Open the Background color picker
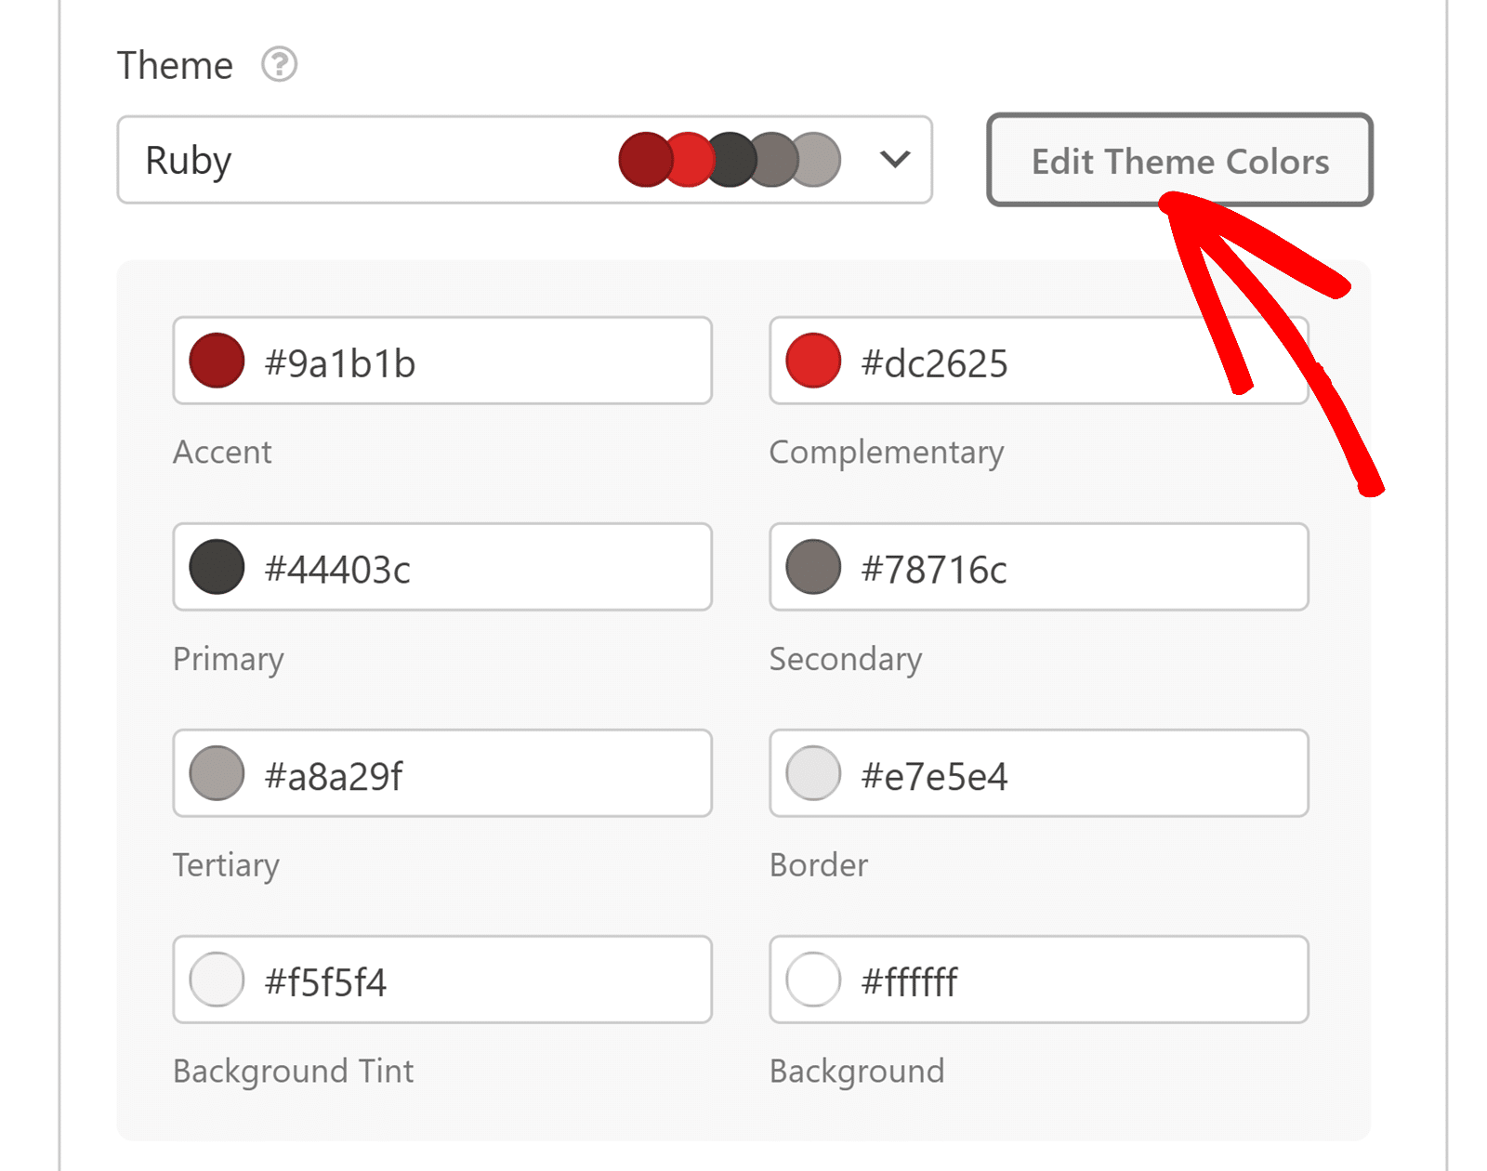1487x1171 pixels. 812,979
